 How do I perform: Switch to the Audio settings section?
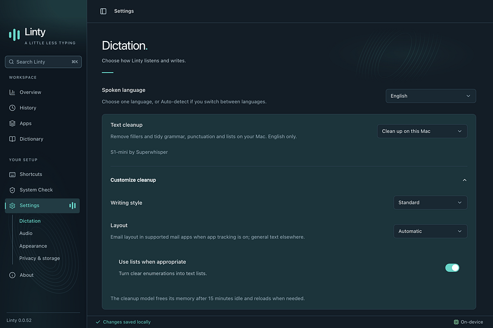point(26,233)
